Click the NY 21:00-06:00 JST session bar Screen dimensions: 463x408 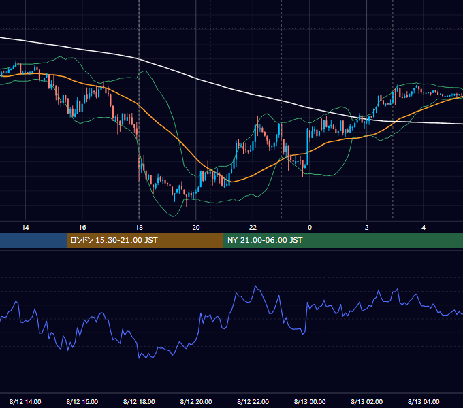point(342,240)
